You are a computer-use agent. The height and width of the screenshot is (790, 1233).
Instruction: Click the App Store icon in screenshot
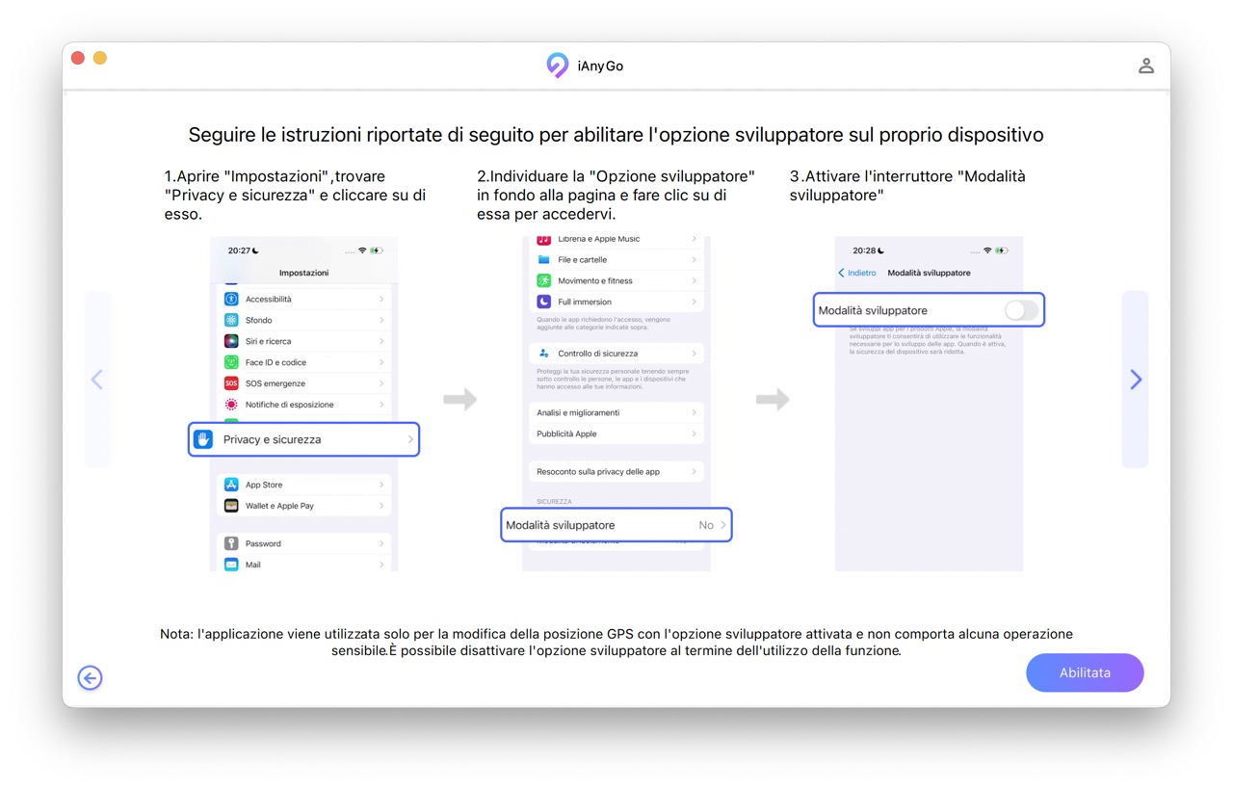(x=231, y=485)
